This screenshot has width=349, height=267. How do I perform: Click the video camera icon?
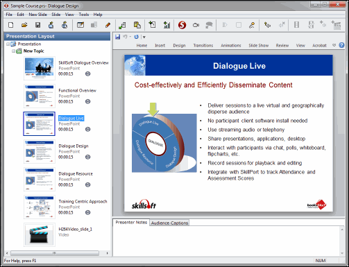pos(196,25)
